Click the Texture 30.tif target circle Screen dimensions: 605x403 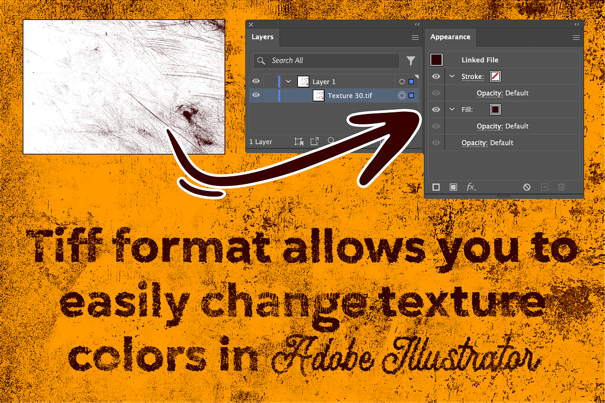click(x=402, y=95)
